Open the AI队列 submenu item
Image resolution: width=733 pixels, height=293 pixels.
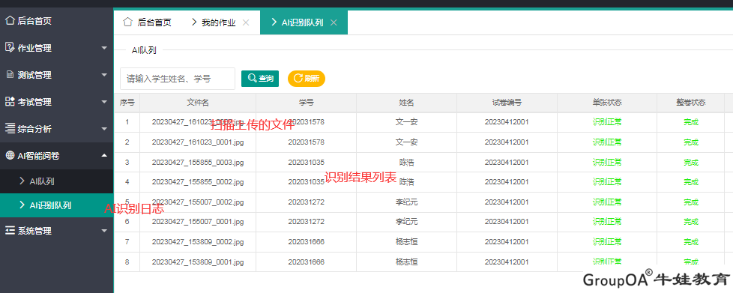point(56,181)
